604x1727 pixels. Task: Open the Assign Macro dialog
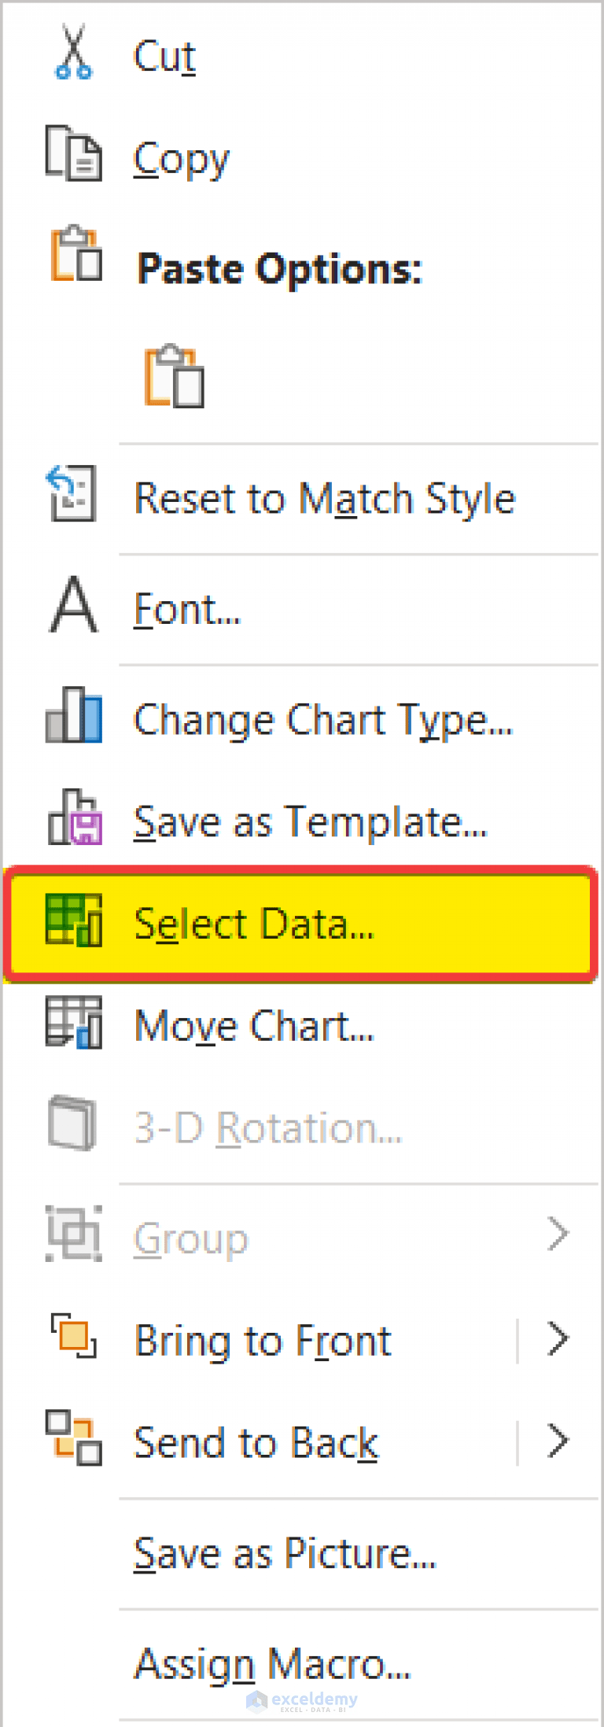(271, 1664)
